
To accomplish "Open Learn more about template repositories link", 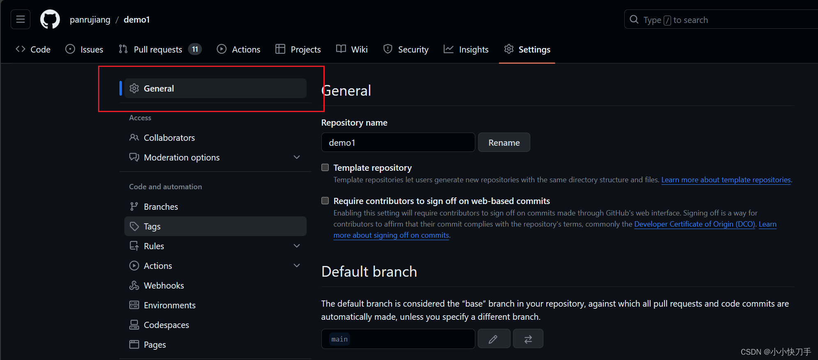I will [726, 180].
